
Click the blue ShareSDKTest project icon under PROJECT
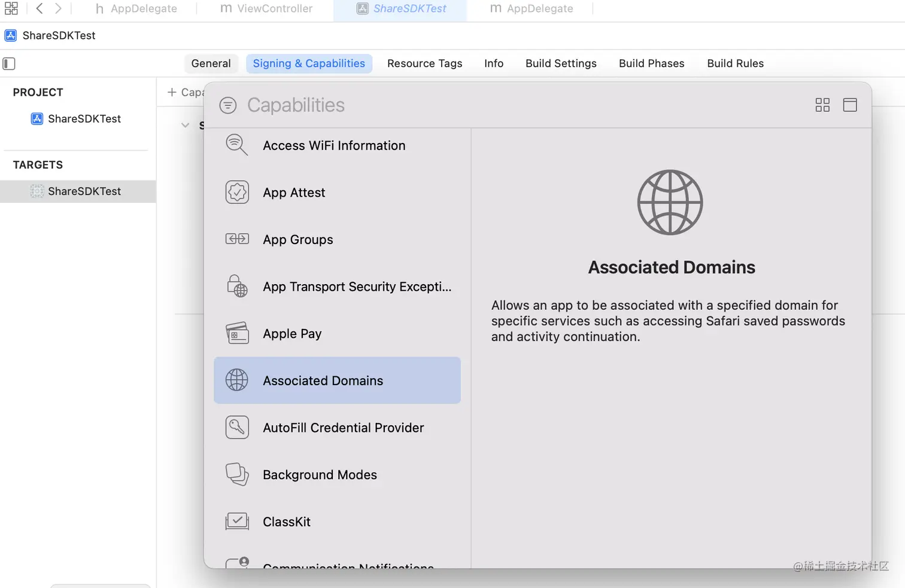(x=37, y=118)
